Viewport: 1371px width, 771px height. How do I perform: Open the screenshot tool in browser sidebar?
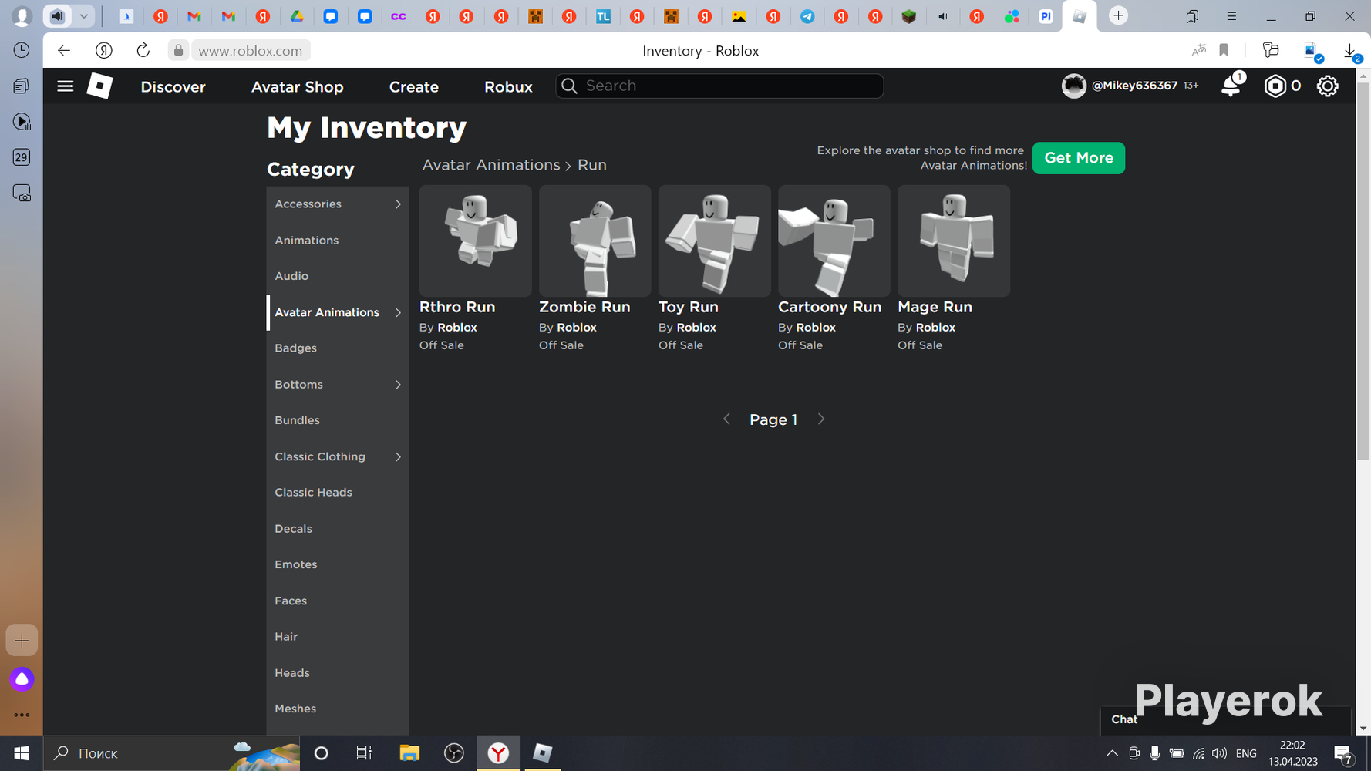[x=22, y=193]
